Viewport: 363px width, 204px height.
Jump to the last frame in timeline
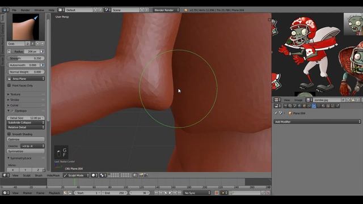coord(179,193)
